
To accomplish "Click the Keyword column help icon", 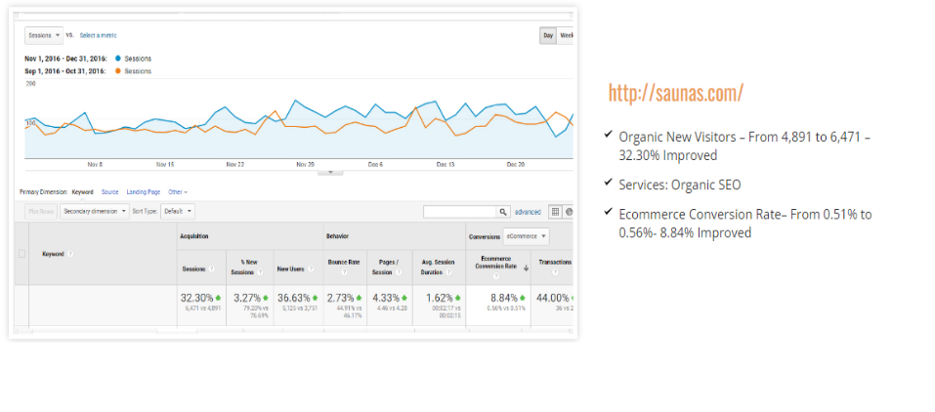I will click(70, 254).
